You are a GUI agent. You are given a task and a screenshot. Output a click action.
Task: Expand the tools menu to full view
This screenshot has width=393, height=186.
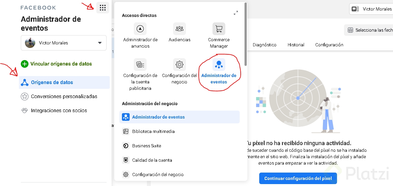coord(236,13)
